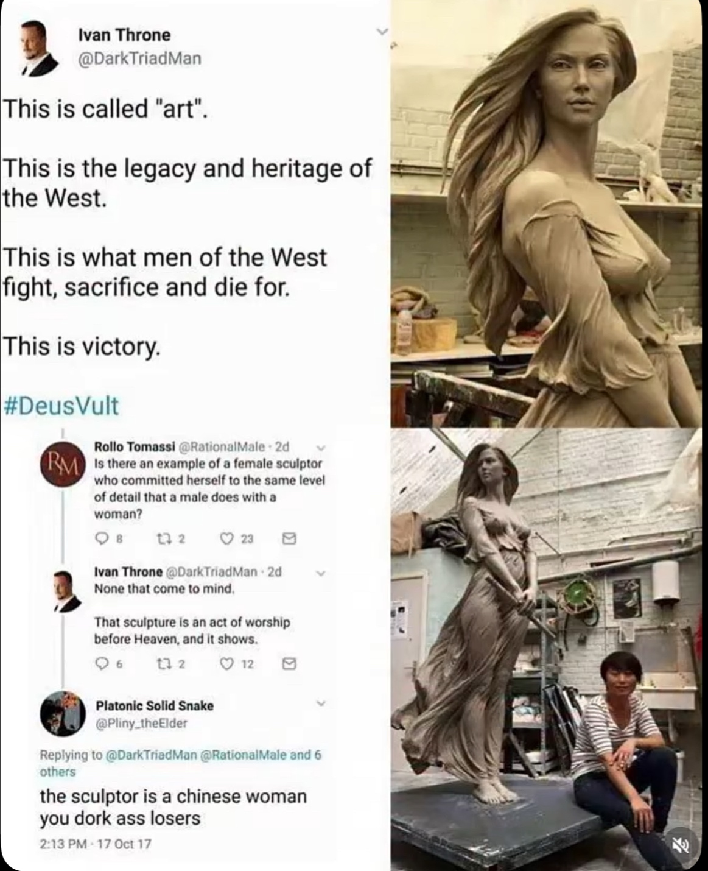Share Ivan Throne's reply via message icon

[290, 663]
